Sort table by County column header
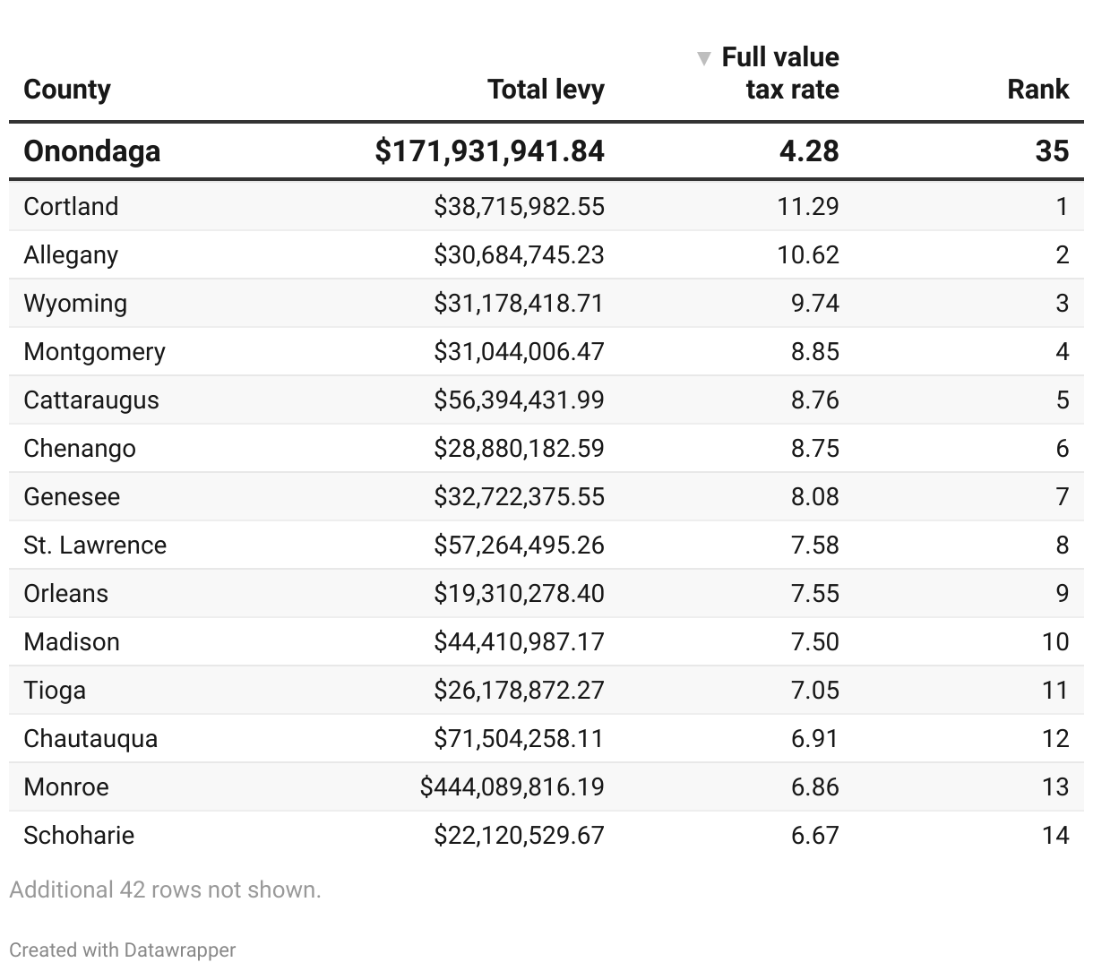The image size is (1093, 971). tap(67, 90)
